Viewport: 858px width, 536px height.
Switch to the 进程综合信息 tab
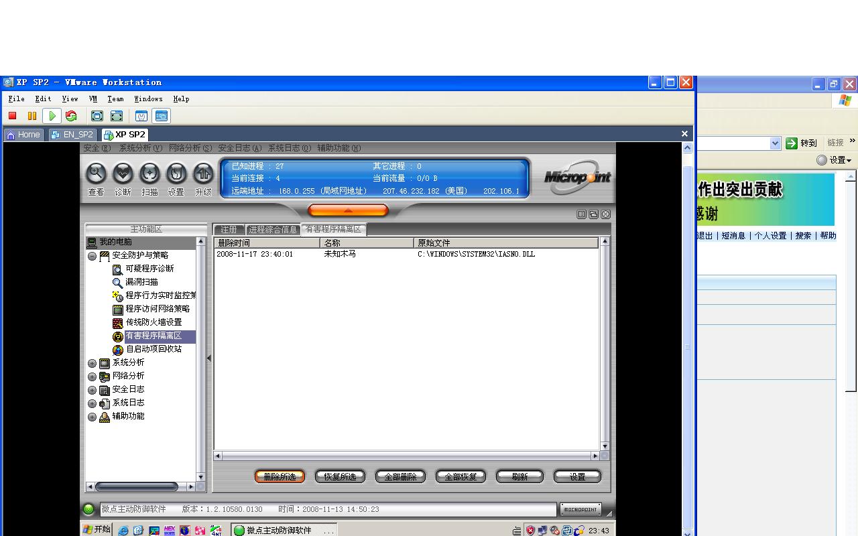pos(273,229)
